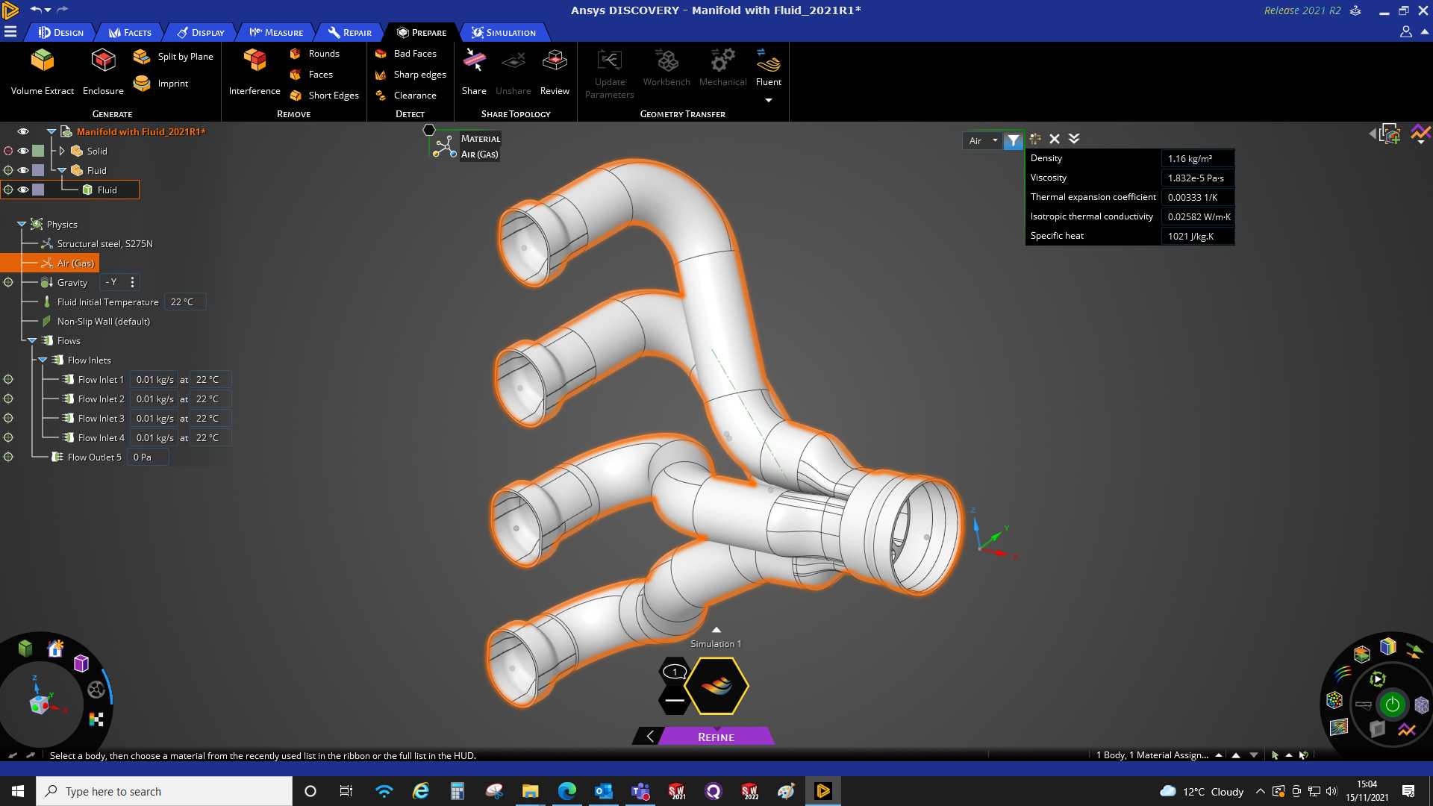
Task: Collapse the Manifold root node
Action: (51, 131)
